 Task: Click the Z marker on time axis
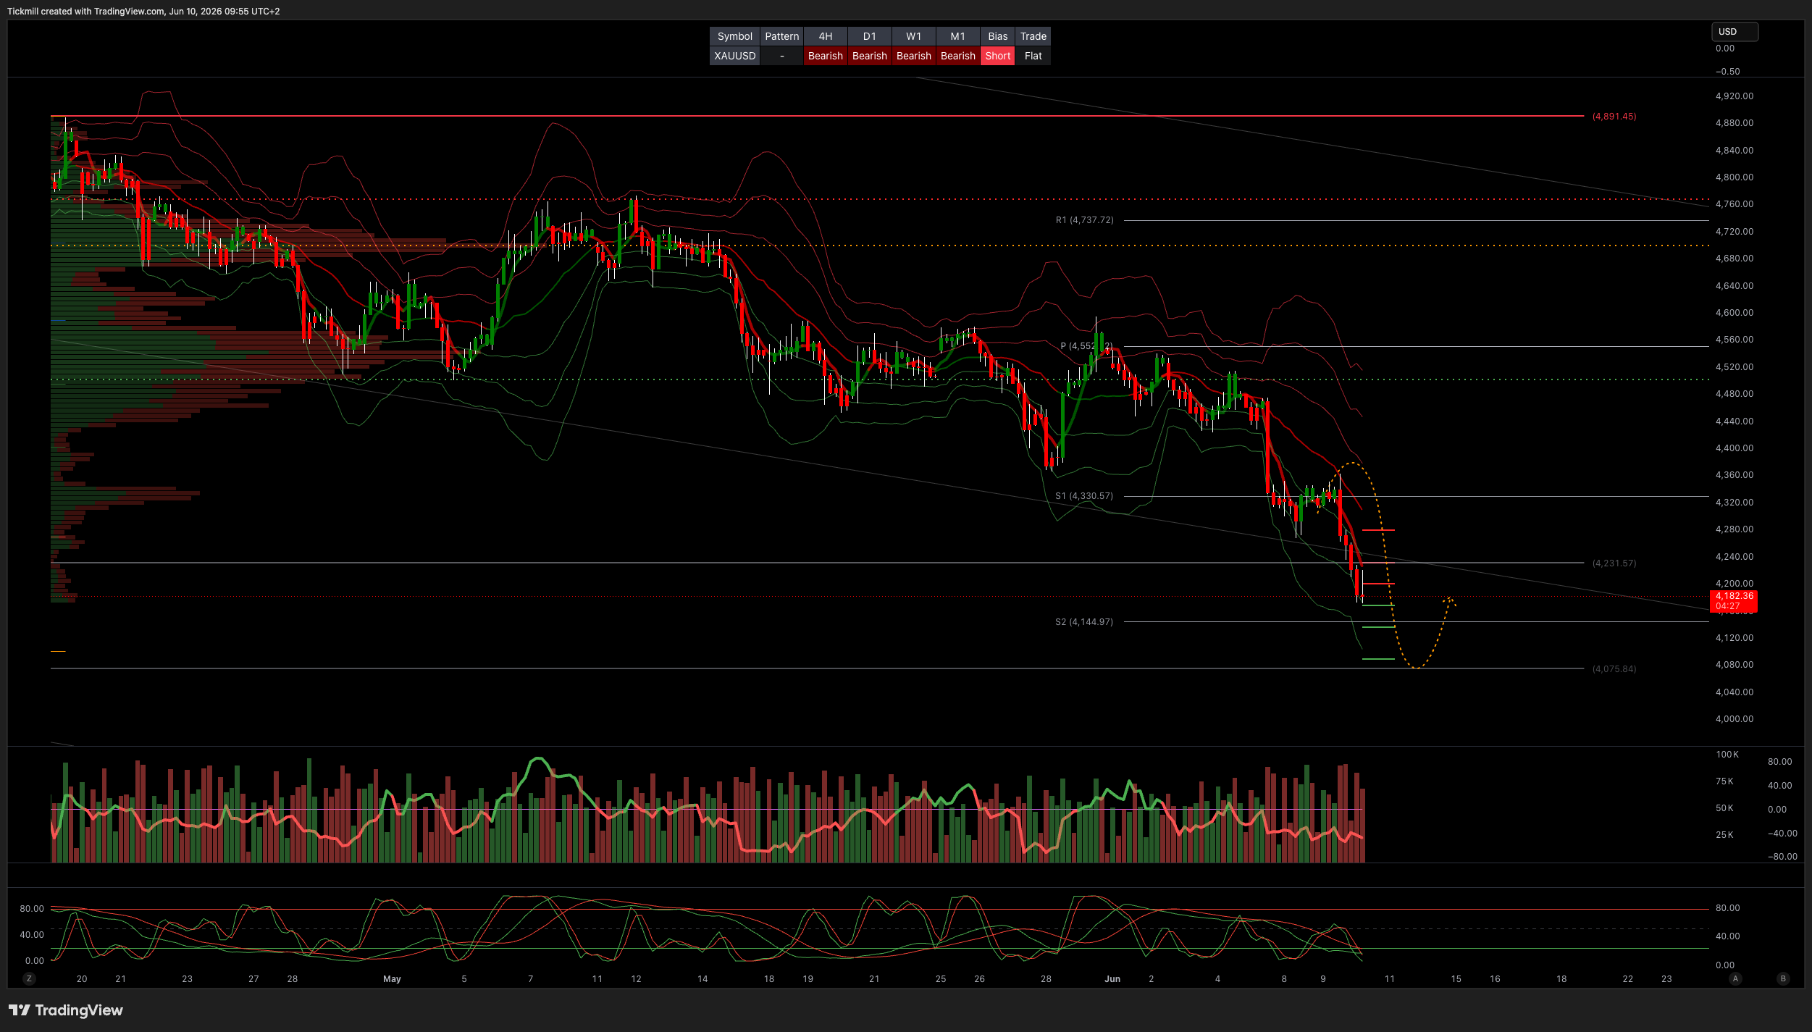click(x=29, y=978)
